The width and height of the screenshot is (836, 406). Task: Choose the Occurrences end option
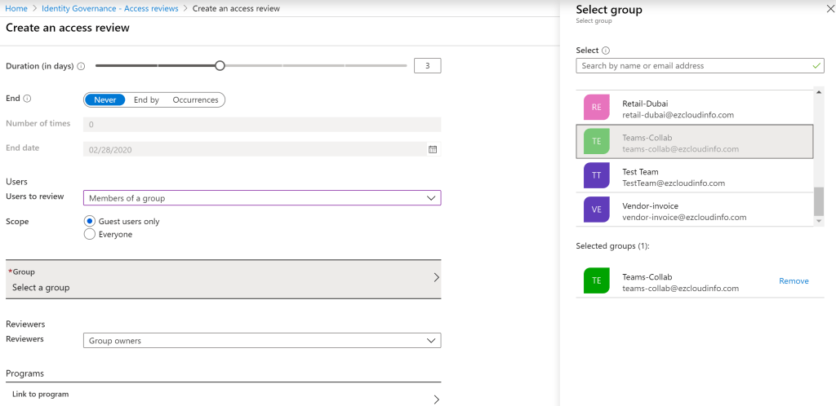[x=195, y=99]
